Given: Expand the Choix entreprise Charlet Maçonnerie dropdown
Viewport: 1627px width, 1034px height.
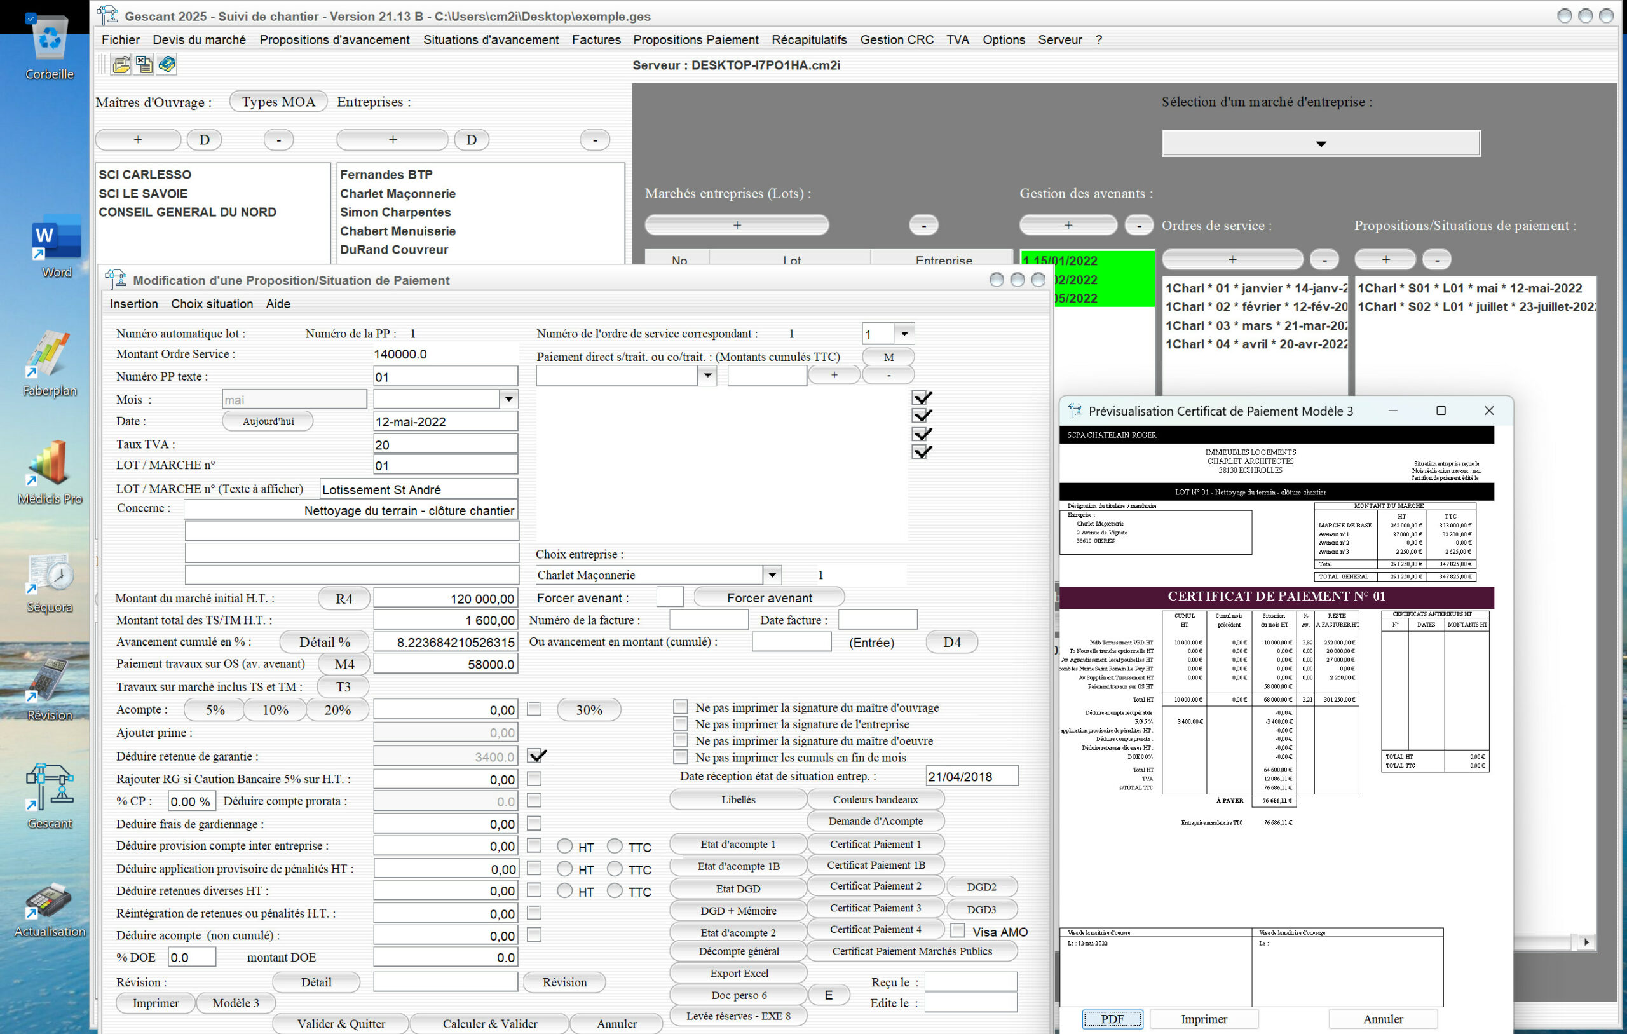Looking at the screenshot, I should tap(772, 575).
